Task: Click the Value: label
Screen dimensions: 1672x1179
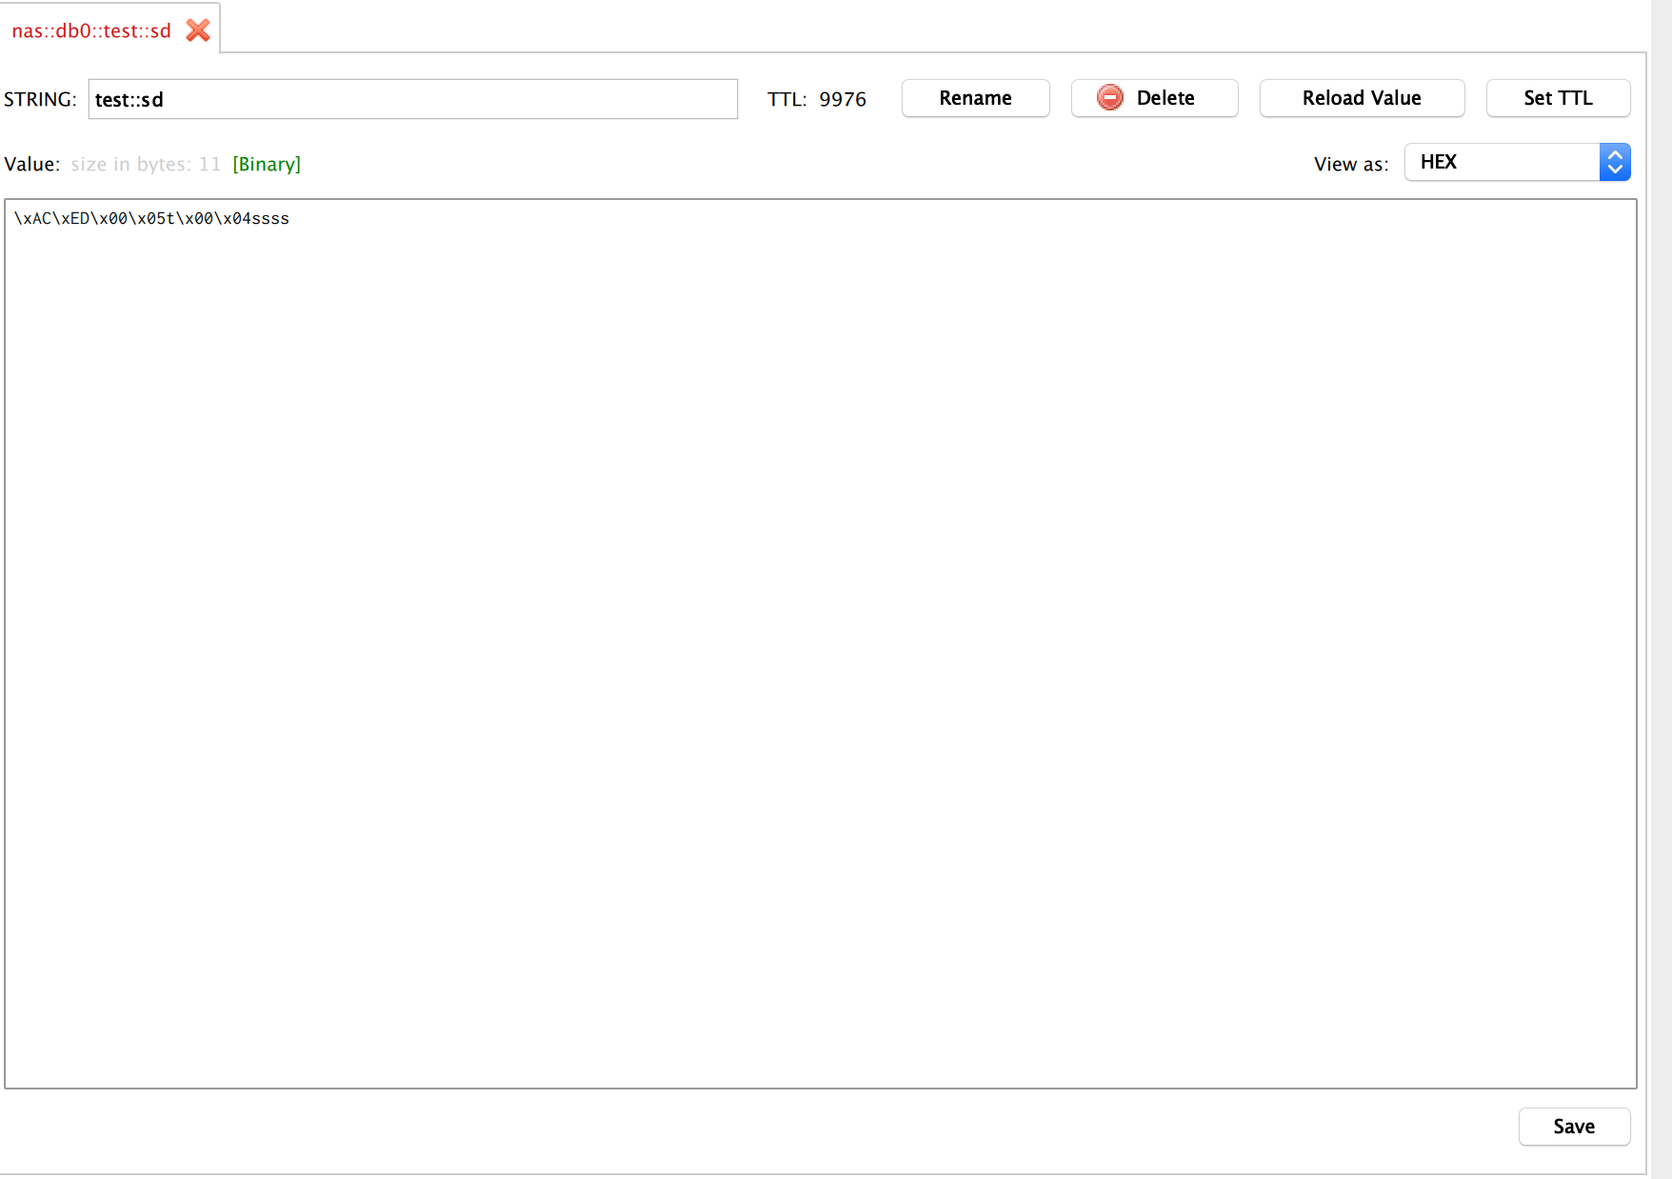Action: 32,164
